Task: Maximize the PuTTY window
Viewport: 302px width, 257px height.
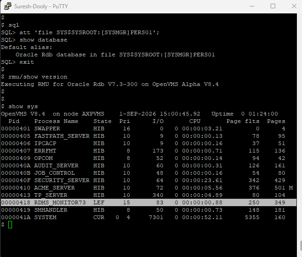Action: [x=273, y=6]
